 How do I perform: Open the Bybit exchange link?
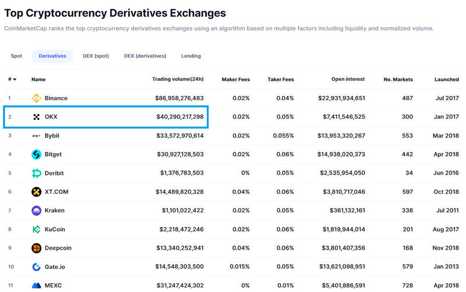[x=52, y=136]
